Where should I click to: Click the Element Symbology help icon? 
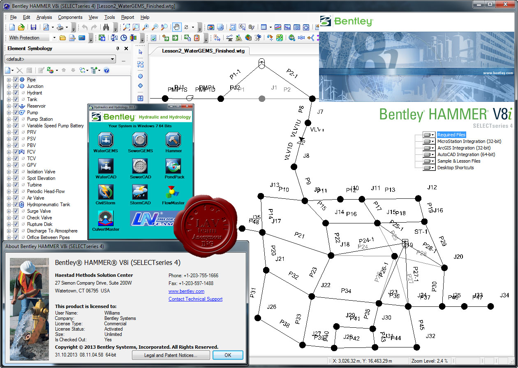[x=106, y=70]
